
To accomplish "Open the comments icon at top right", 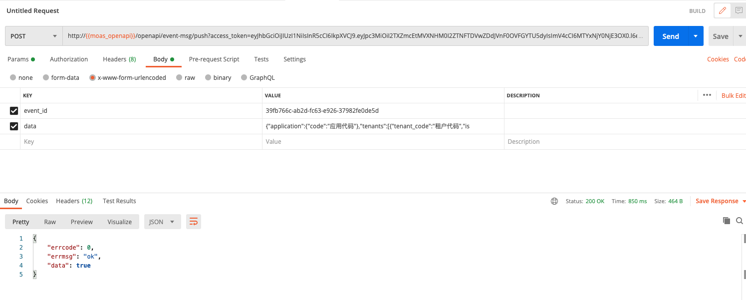I will tap(739, 10).
